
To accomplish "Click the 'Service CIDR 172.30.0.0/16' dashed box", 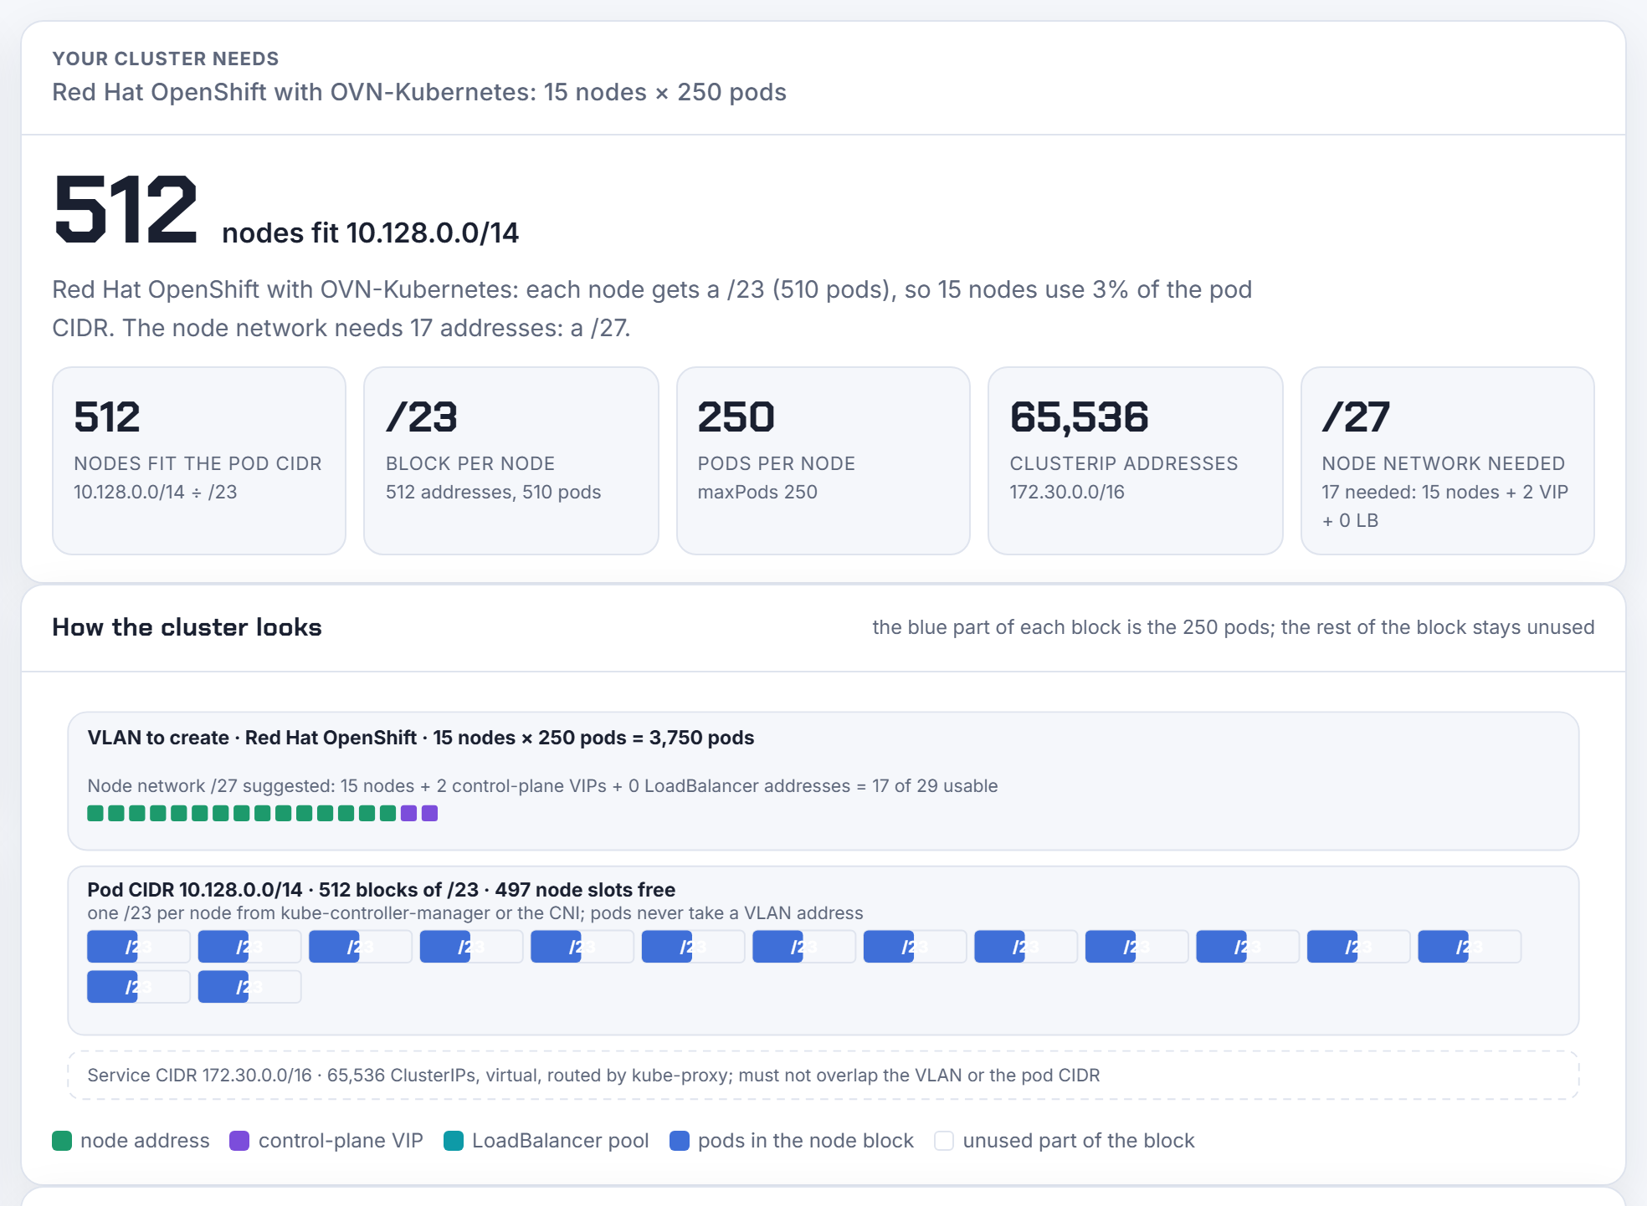I will [823, 1076].
